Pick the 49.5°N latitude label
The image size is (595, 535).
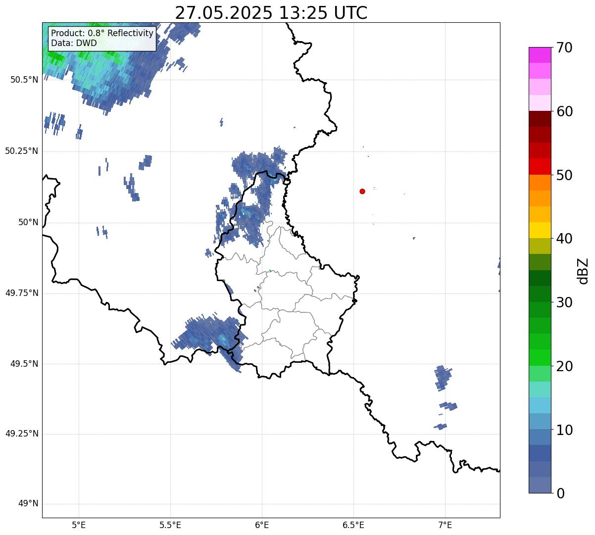tap(24, 364)
